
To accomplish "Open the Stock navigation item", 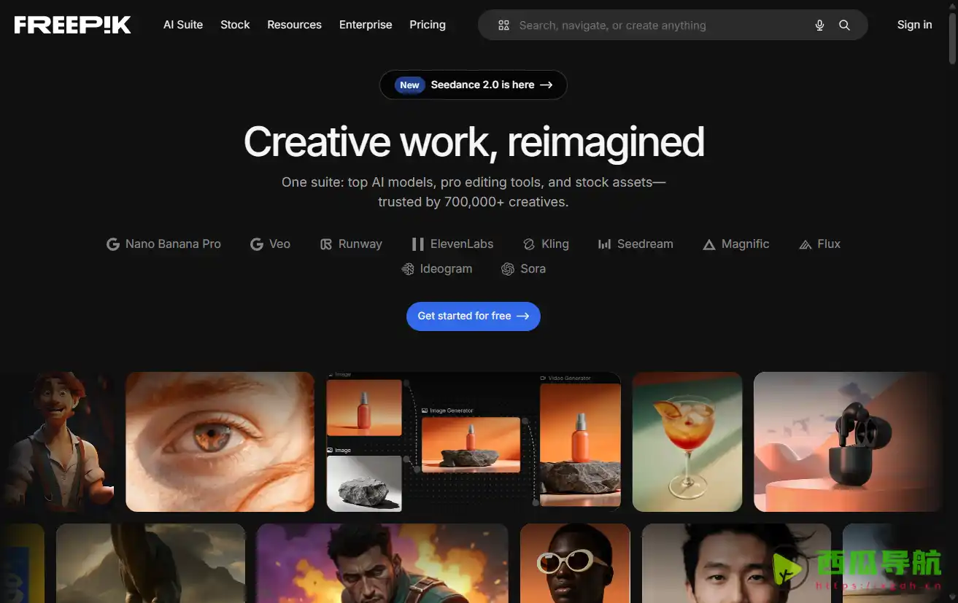I will [234, 25].
